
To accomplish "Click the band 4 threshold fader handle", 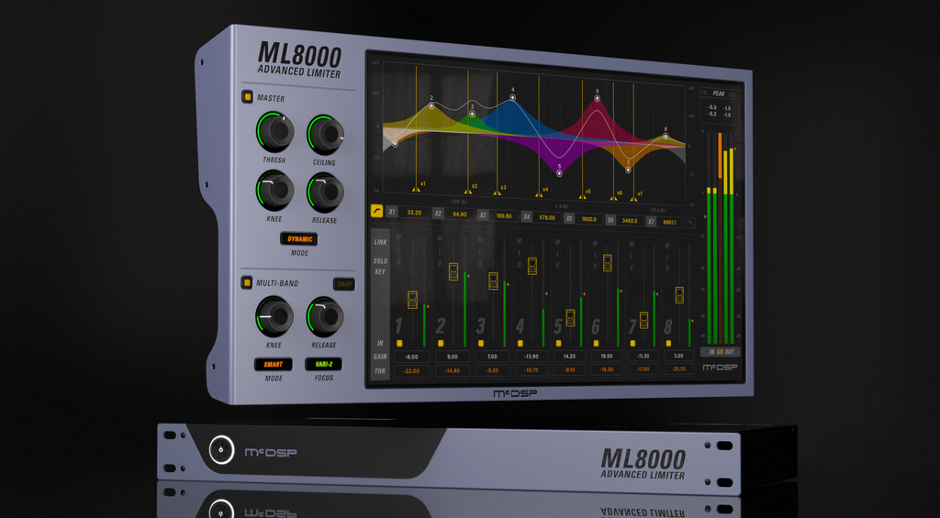I will [532, 266].
